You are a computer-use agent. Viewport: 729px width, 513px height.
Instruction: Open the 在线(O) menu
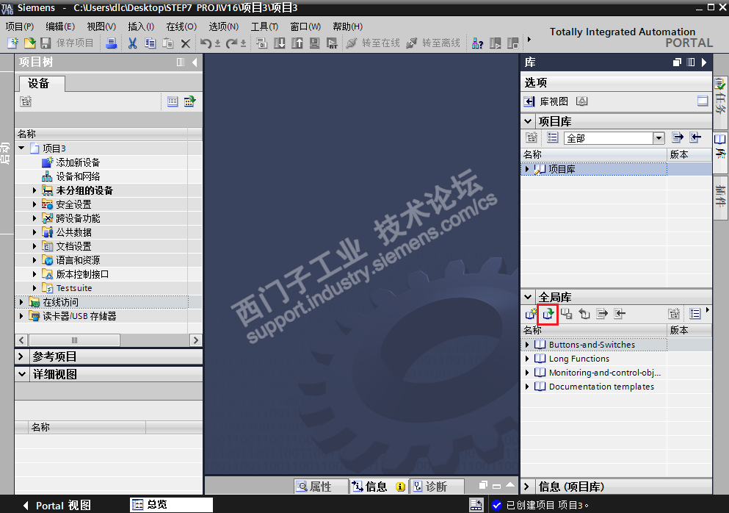(182, 26)
